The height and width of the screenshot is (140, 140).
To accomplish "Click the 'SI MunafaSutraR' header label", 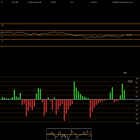I will pyautogui.click(x=34, y=2).
